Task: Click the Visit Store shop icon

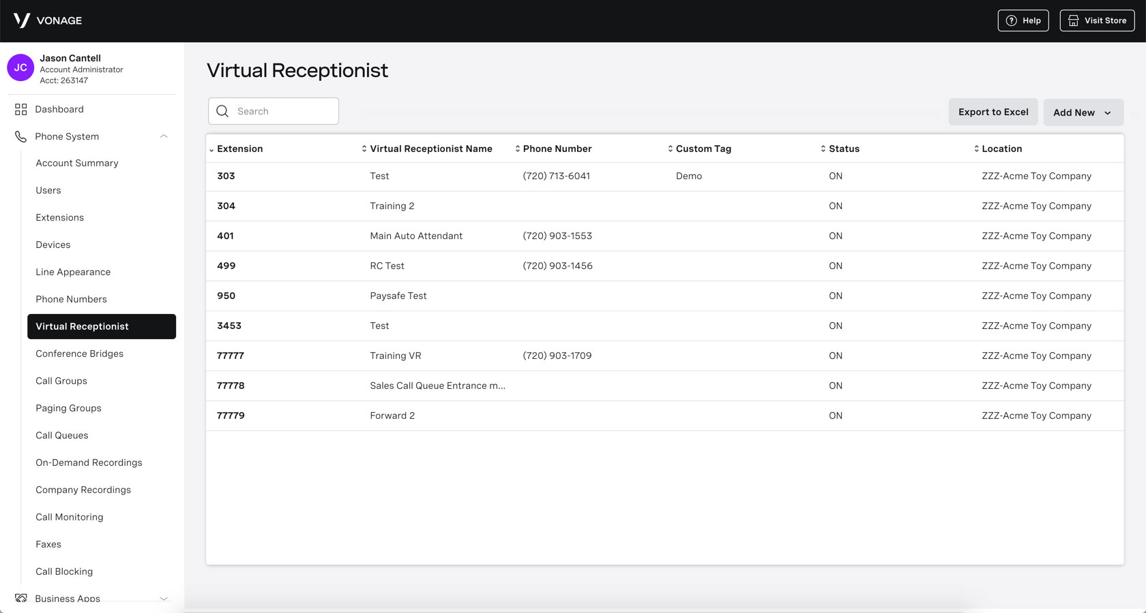Action: pos(1074,20)
